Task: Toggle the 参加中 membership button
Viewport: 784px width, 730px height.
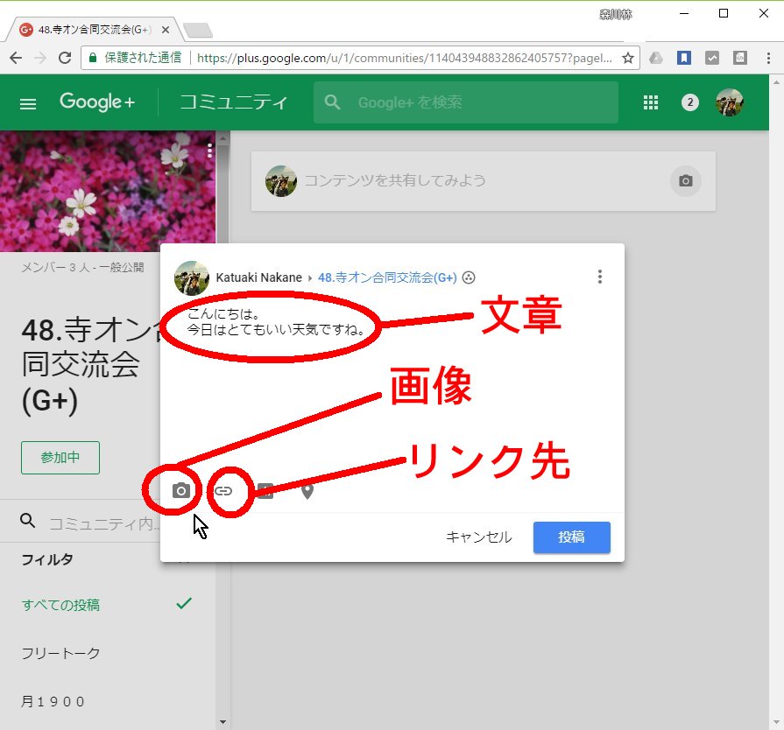Action: (x=60, y=458)
